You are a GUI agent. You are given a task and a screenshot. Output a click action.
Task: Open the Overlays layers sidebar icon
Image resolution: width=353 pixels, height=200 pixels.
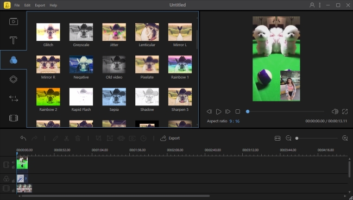[14, 79]
